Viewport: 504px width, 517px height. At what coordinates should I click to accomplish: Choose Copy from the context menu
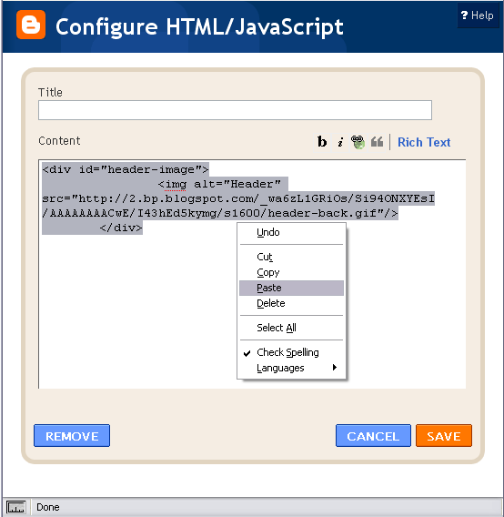pyautogui.click(x=291, y=272)
